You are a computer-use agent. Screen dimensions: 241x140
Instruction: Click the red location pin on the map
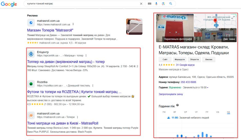click(215, 20)
